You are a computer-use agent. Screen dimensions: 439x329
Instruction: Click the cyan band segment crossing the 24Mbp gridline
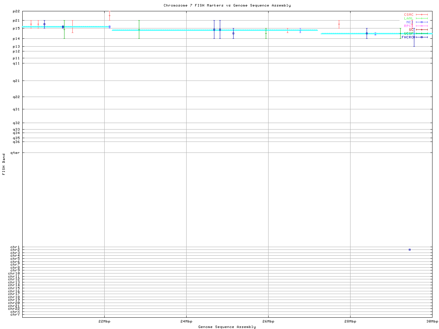tap(215, 30)
